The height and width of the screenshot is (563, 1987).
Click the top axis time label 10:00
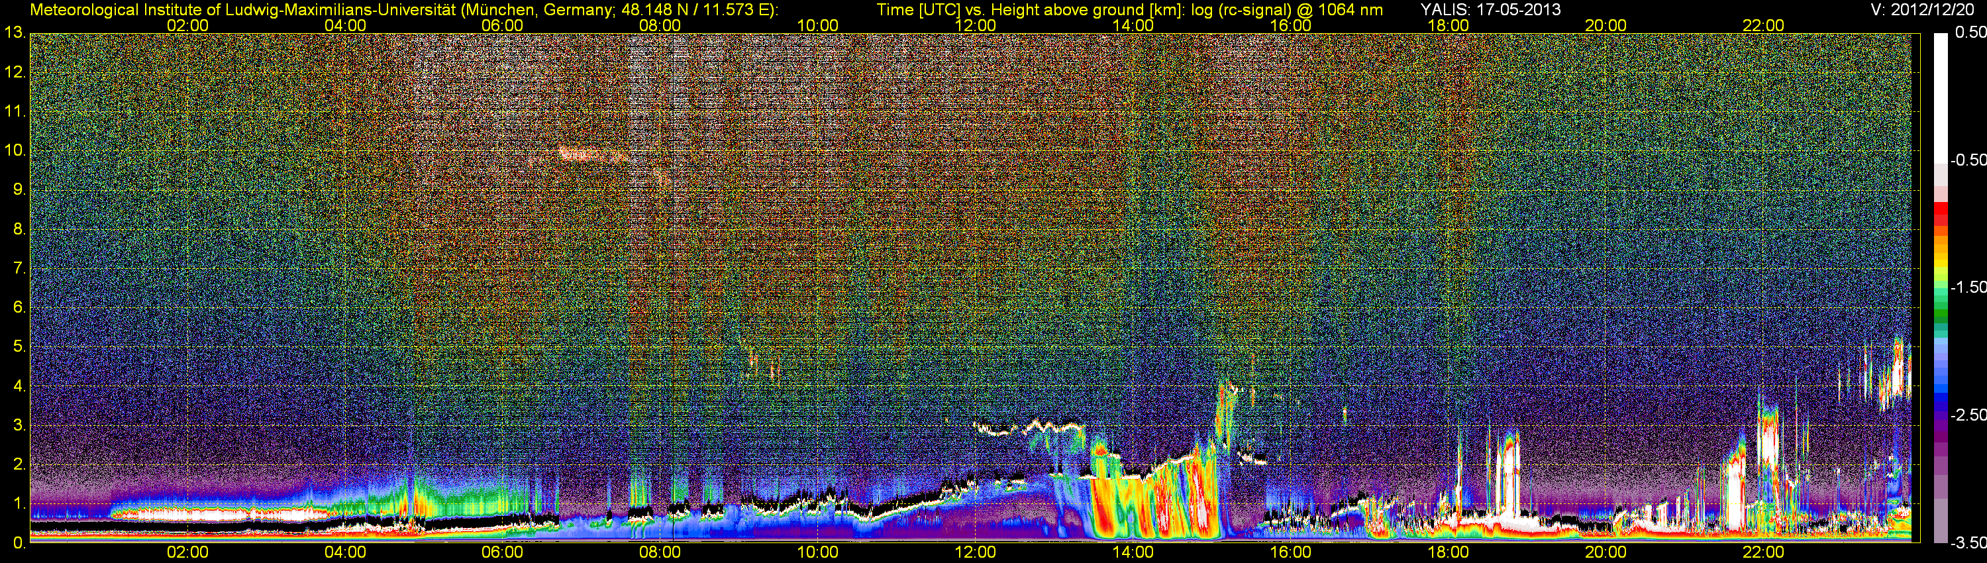pyautogui.click(x=817, y=25)
